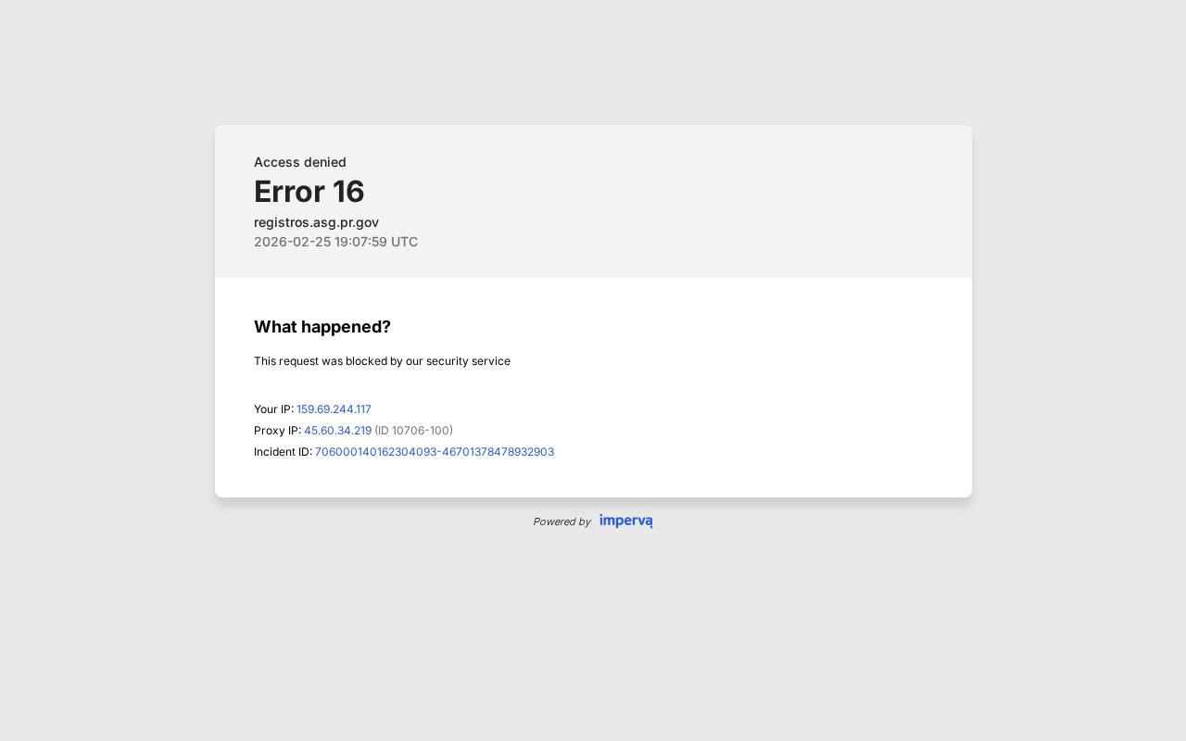
Task: Click the Incident ID label
Action: pyautogui.click(x=283, y=452)
